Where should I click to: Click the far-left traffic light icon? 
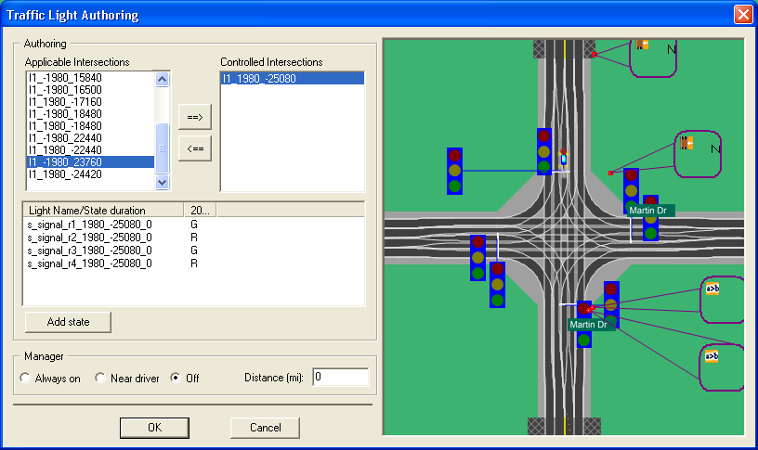pos(454,171)
